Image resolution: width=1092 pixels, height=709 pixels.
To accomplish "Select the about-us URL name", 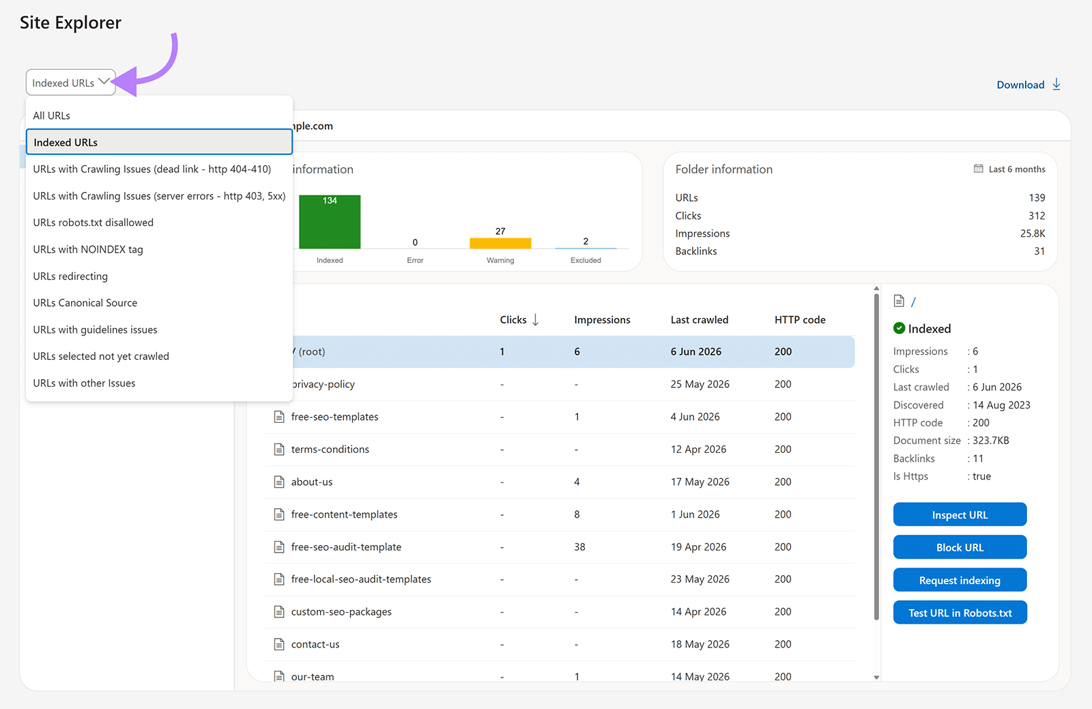I will (312, 482).
